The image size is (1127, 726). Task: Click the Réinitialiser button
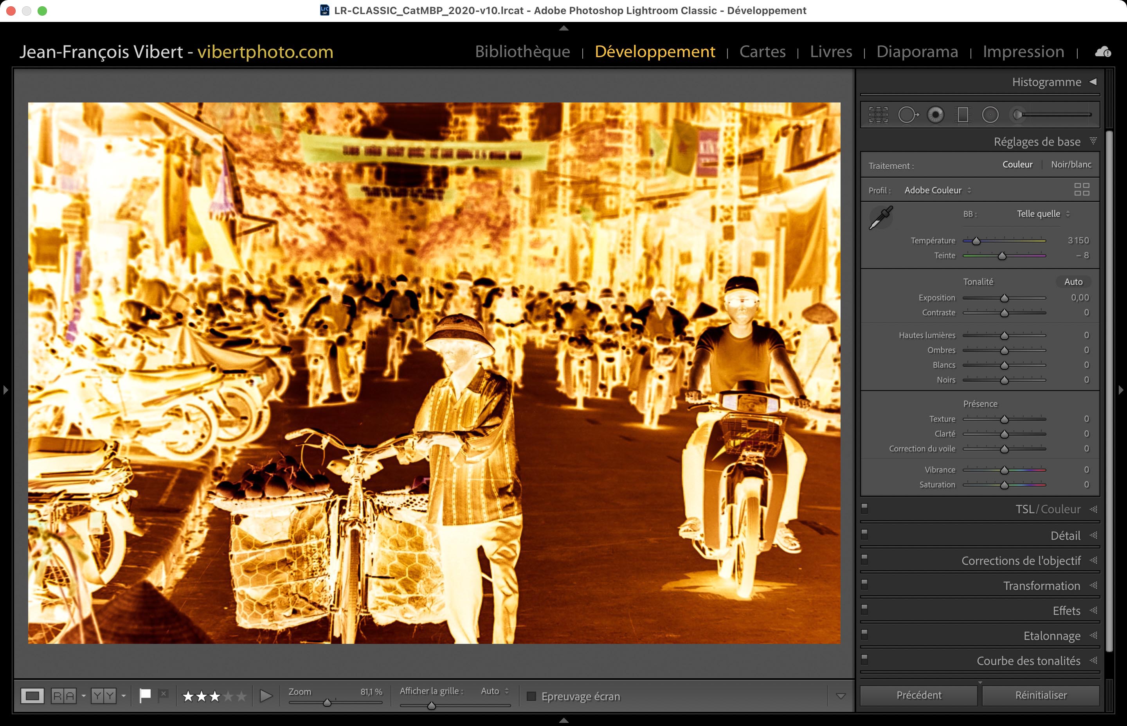point(1041,695)
